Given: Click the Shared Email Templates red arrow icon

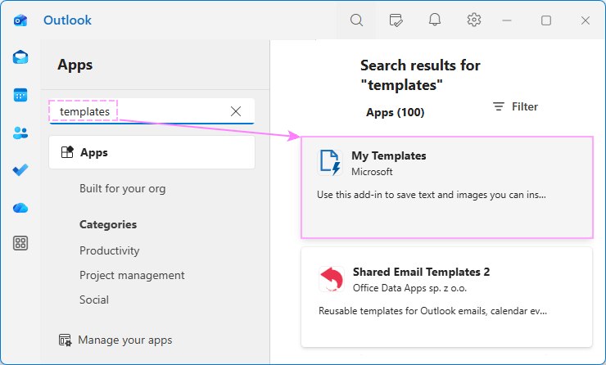Looking at the screenshot, I should 331,278.
